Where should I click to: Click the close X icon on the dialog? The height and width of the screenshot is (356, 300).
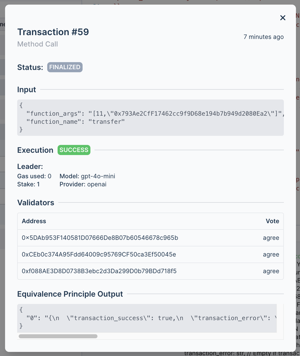(283, 17)
